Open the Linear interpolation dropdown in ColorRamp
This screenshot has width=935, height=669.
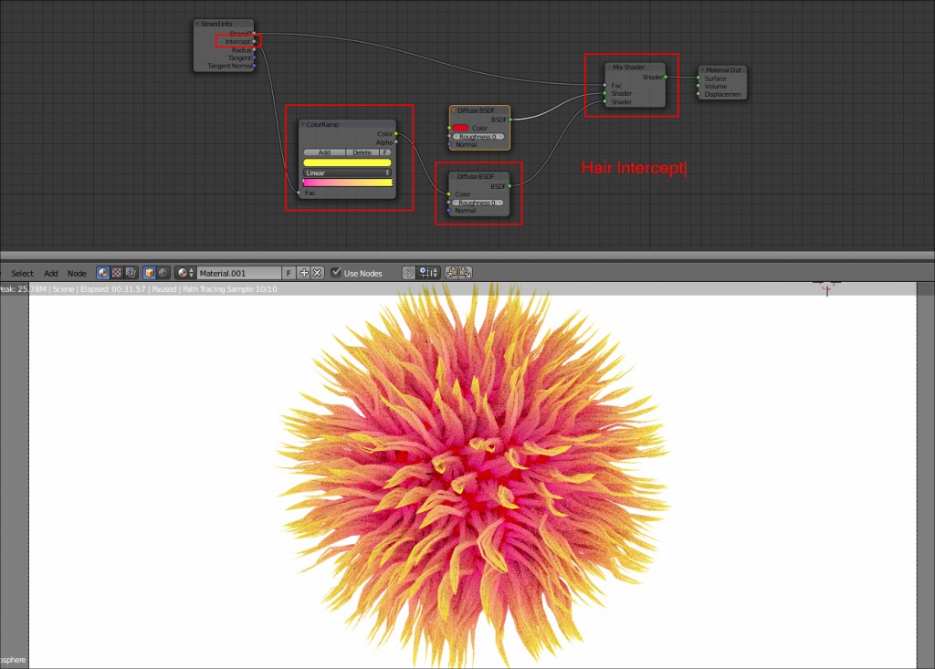347,172
